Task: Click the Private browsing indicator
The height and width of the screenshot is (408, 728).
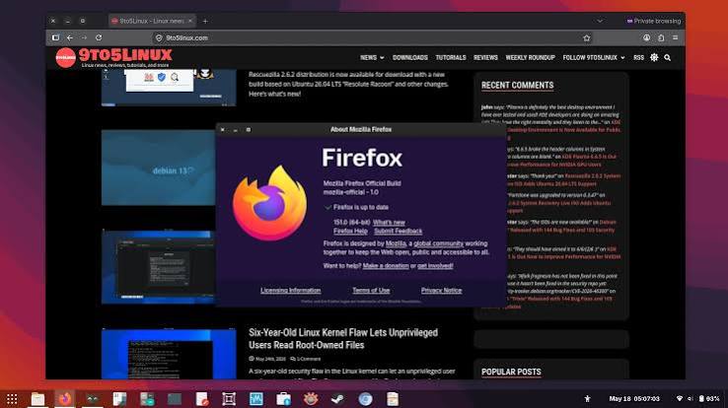Action: [x=654, y=21]
